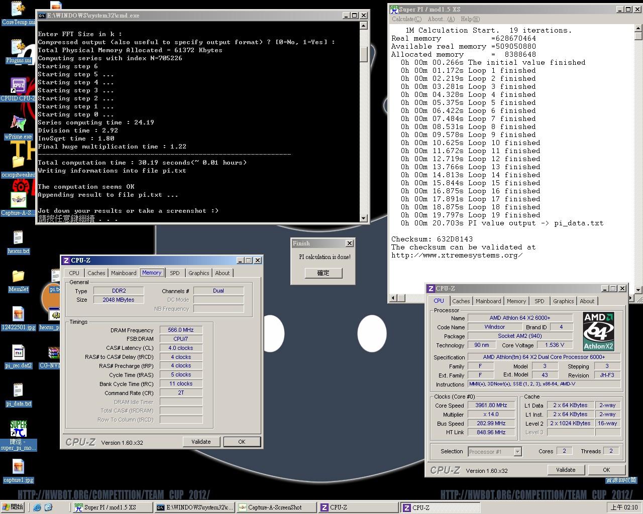643x514 pixels.
Task: Click the AMD Athlon 64 X2 logo
Action: tap(598, 331)
